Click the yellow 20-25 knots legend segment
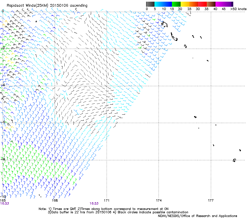This screenshot has width=248, height=218. tap(185, 4)
